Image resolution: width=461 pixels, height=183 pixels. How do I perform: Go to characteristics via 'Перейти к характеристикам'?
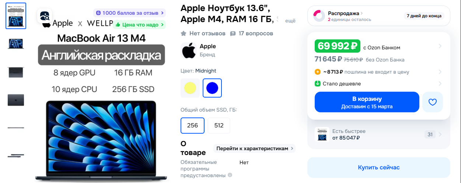click(255, 148)
